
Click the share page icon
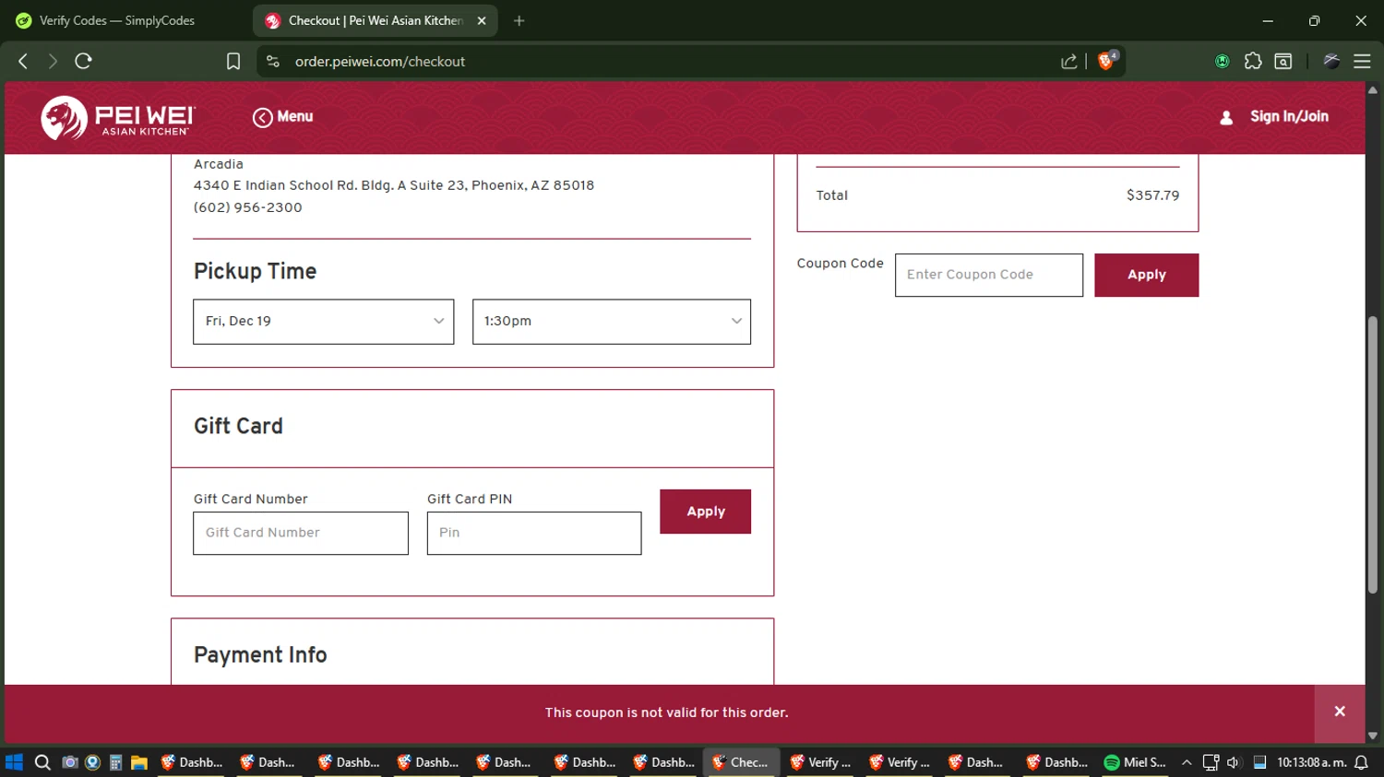pos(1069,62)
